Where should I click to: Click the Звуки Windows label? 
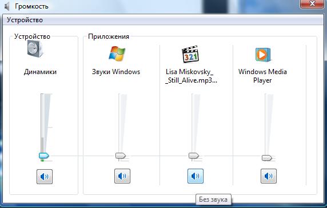coord(116,72)
